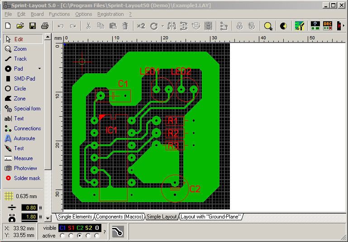Click the magnifier icon in toolbar
Image resolution: width=348 pixels, height=242 pixels.
268,26
